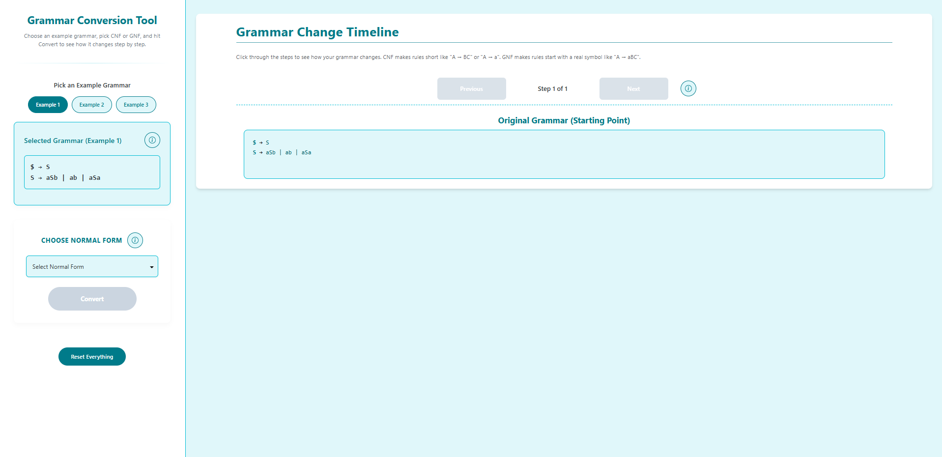
Task: Click the Convert button
Action: click(92, 298)
